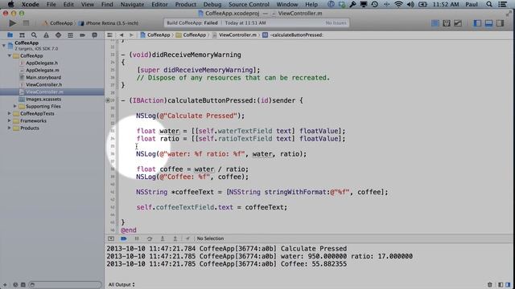The height and width of the screenshot is (289, 515).
Task: Open calculateButtonPressed: jump bar menu
Action: [293, 35]
